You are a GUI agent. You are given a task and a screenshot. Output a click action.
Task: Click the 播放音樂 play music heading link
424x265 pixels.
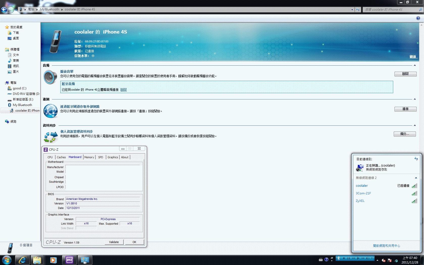pos(67,71)
